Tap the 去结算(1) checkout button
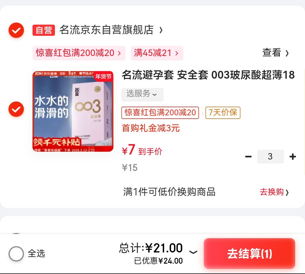This screenshot has height=274, width=305. 249,253
